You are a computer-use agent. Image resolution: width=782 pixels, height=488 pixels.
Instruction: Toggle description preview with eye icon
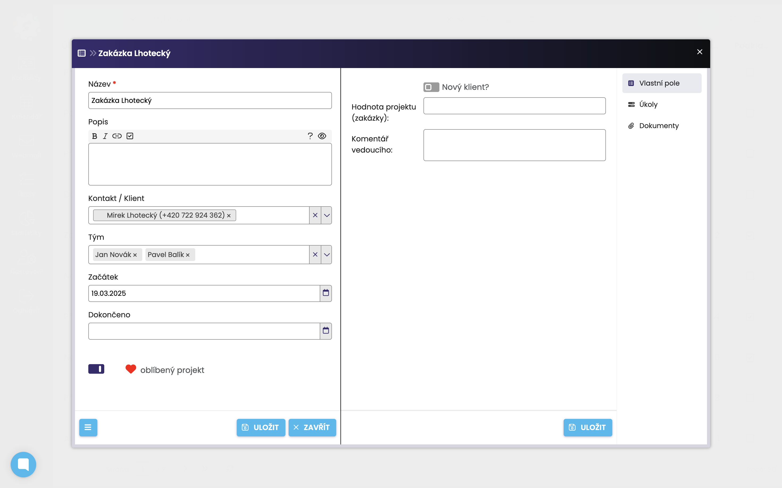322,136
